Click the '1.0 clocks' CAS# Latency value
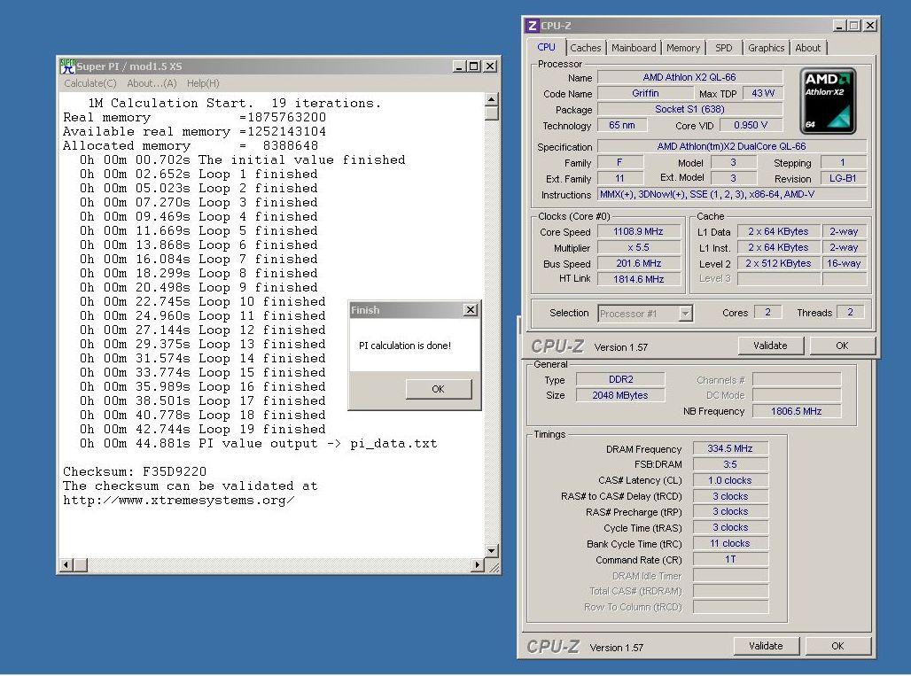Image resolution: width=911 pixels, height=676 pixels. [x=730, y=480]
